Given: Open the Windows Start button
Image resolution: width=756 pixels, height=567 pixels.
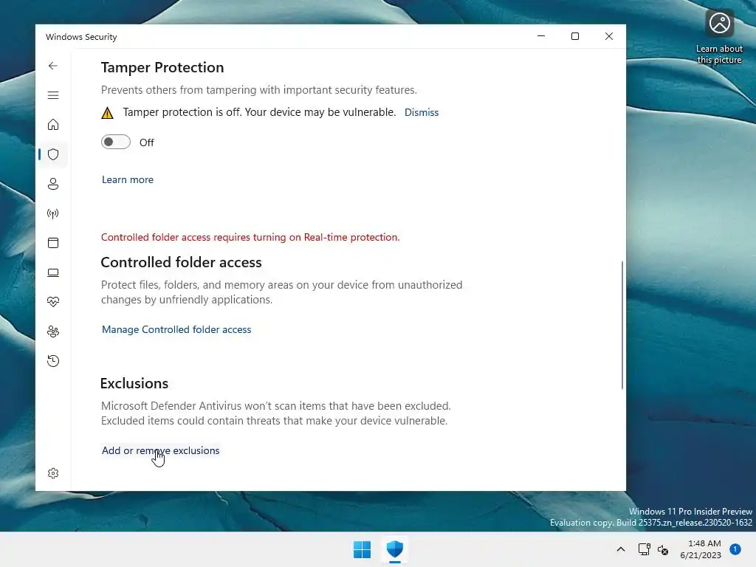Looking at the screenshot, I should coord(362,549).
